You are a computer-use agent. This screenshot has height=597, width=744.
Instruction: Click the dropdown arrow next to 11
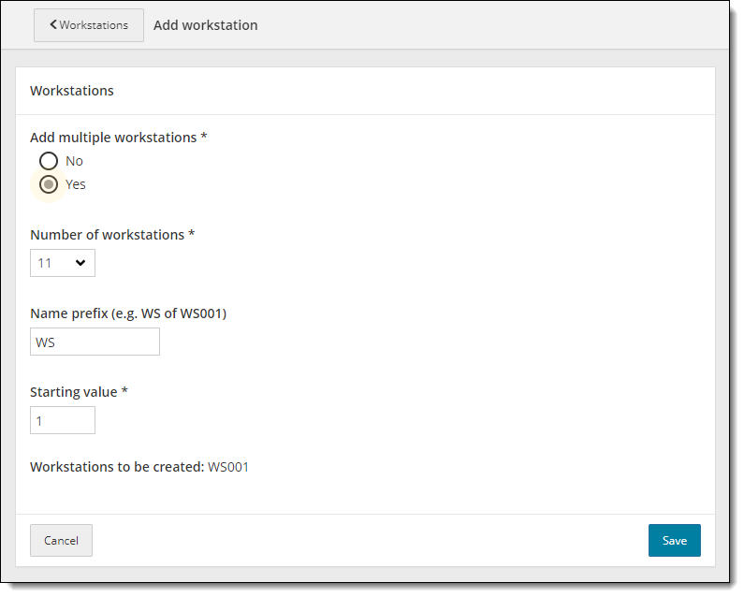tap(80, 263)
